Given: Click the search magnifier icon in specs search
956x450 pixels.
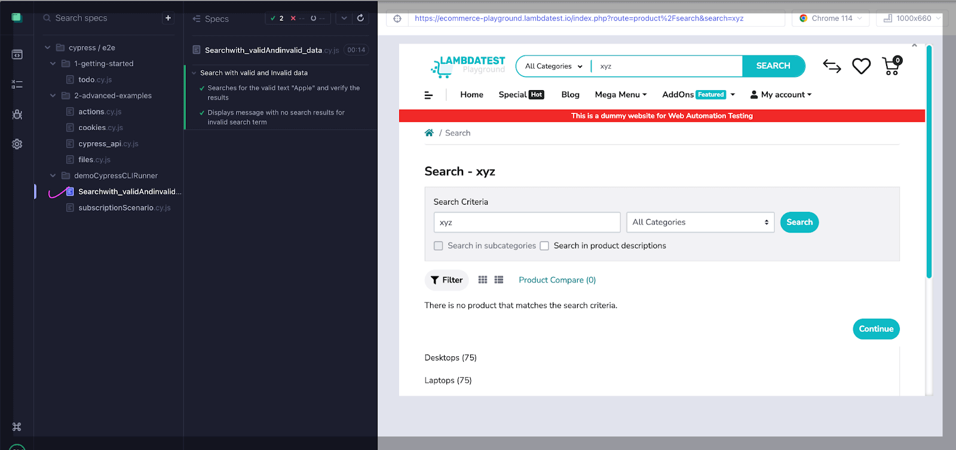Looking at the screenshot, I should pyautogui.click(x=47, y=18).
